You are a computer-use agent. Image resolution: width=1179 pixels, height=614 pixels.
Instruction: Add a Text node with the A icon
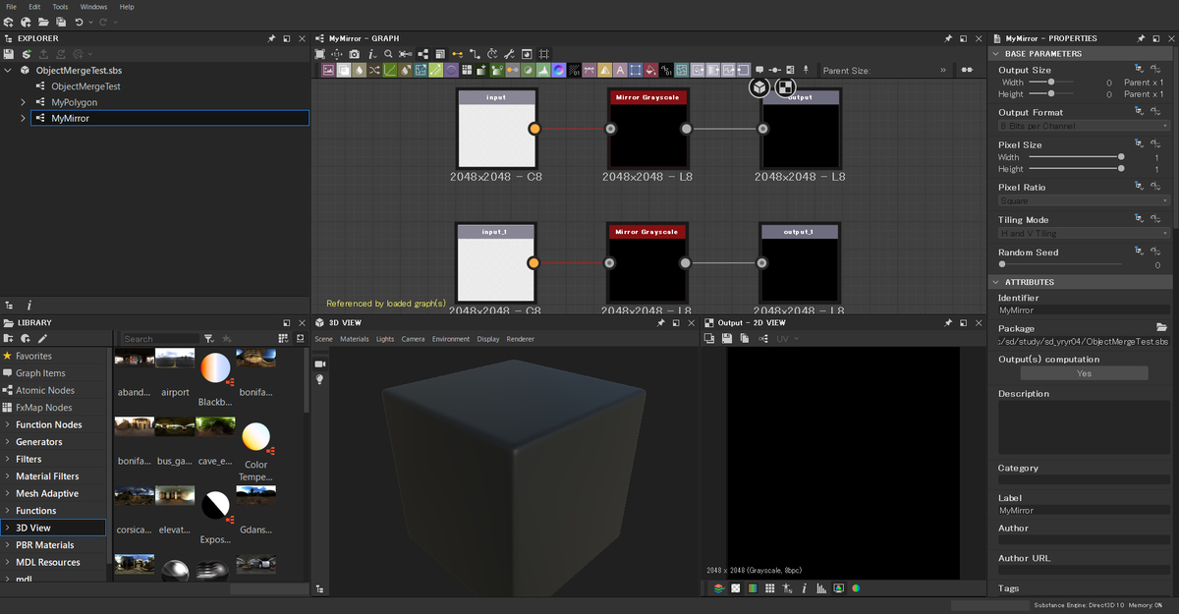coord(620,71)
